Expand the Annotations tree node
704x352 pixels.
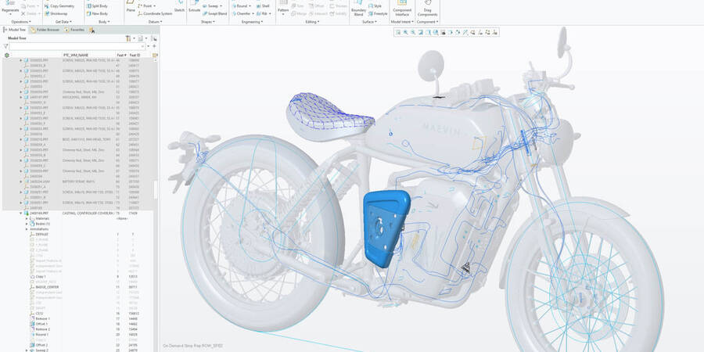(26, 228)
